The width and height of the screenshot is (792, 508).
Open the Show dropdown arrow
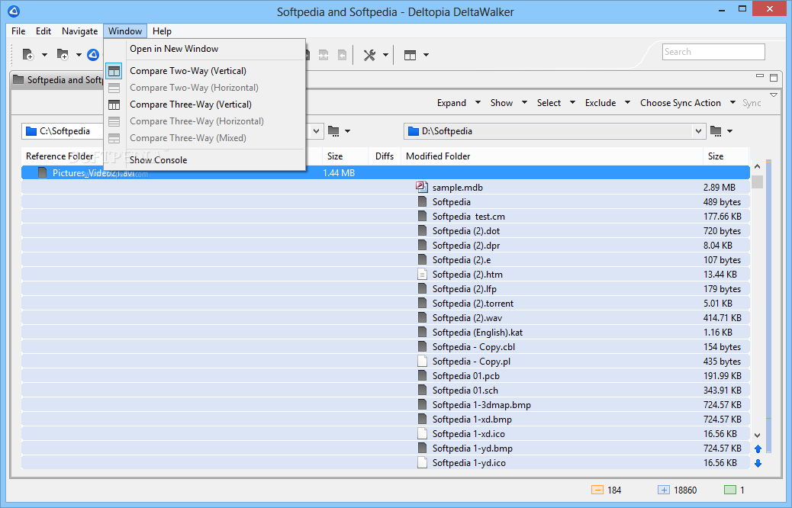point(524,102)
